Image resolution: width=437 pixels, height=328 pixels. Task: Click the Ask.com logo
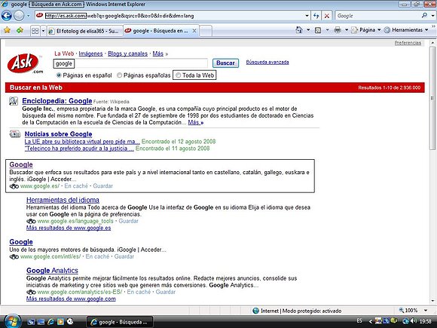pos(25,63)
